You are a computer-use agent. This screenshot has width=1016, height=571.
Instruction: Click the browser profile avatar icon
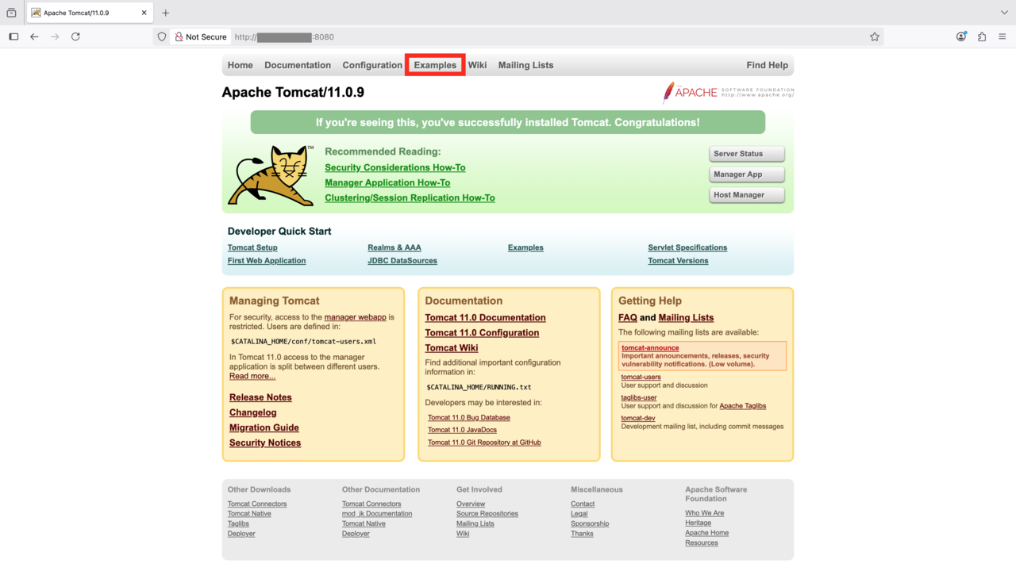(x=961, y=36)
